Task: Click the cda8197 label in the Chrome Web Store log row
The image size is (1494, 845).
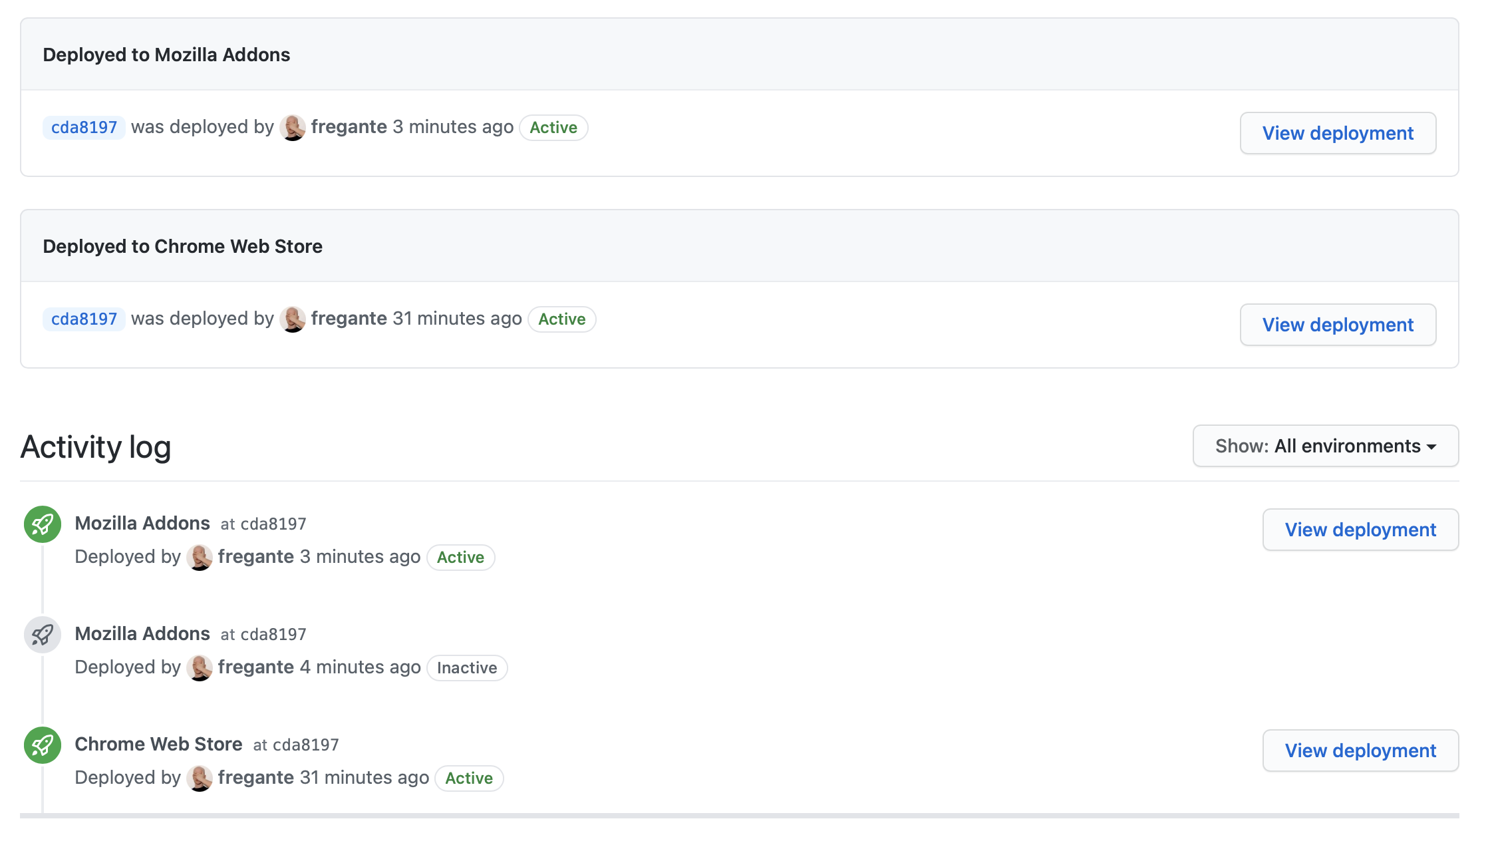Action: click(305, 744)
